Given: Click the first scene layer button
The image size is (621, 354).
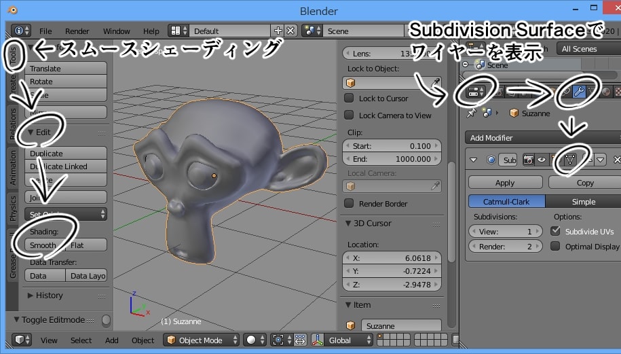Looking at the screenshot, I should pos(381,336).
